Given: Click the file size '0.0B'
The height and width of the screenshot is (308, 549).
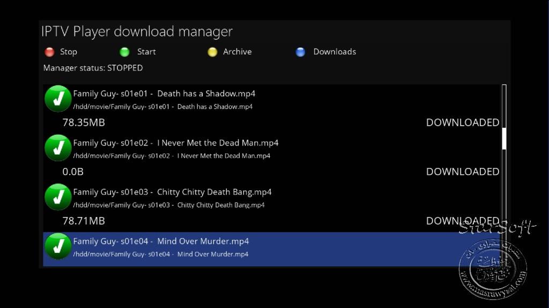Looking at the screenshot, I should tap(73, 172).
